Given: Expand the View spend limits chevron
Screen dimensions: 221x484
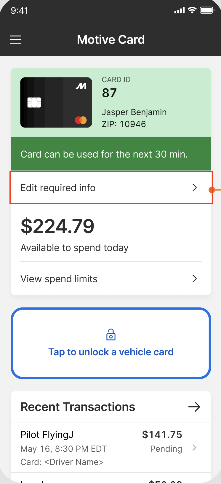Looking at the screenshot, I should [195, 279].
